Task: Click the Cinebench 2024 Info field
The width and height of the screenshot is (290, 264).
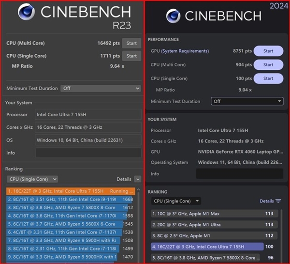Action: [239, 174]
